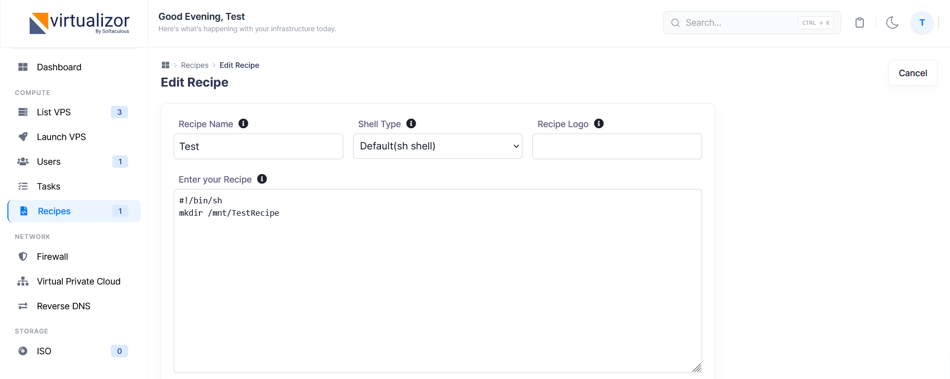Click the Virtualizor logo

(x=79, y=23)
